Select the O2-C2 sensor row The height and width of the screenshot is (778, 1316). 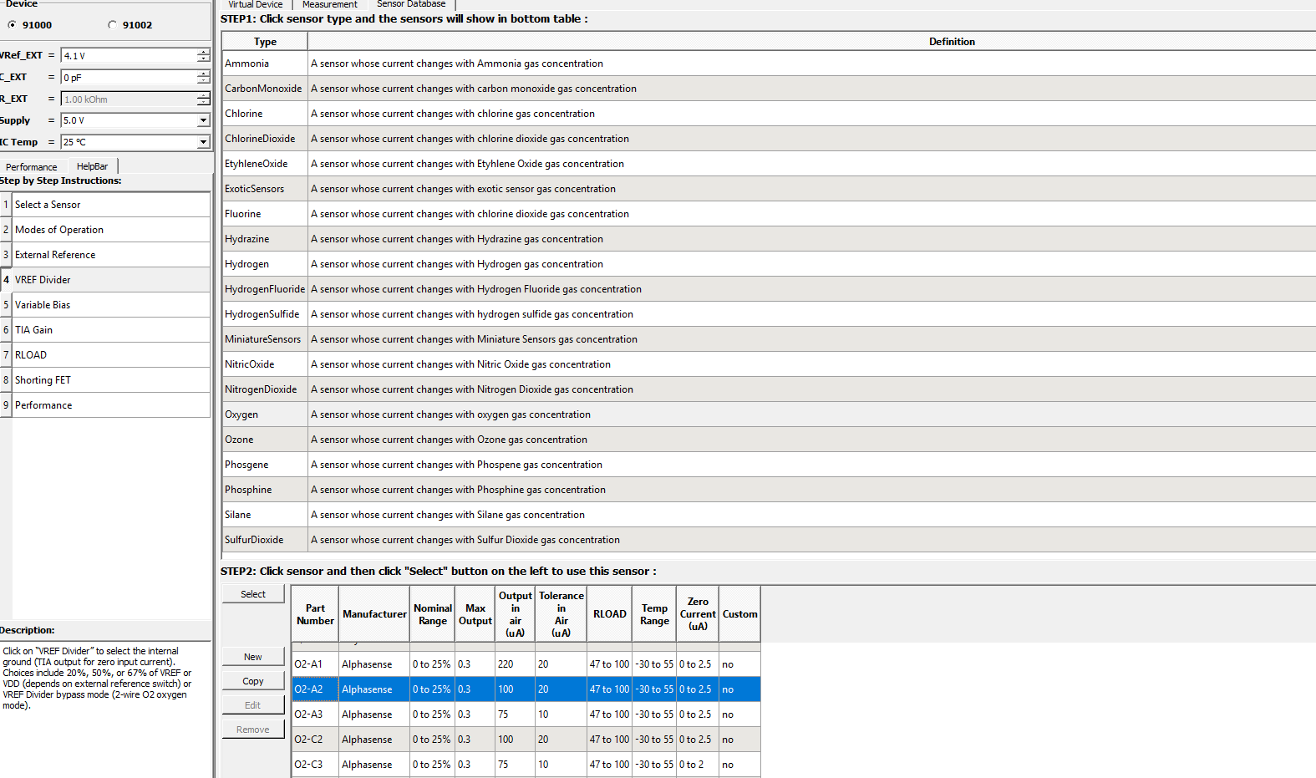coord(526,740)
